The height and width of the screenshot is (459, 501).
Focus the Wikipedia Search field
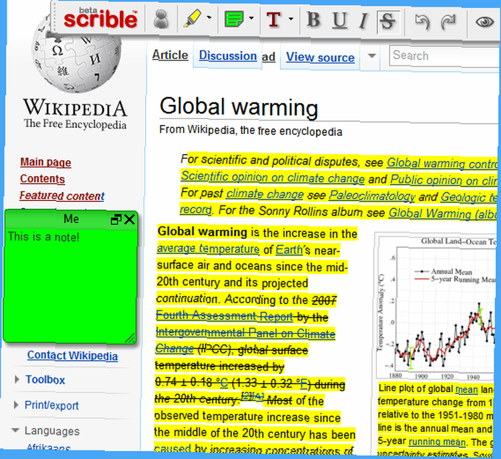[444, 56]
